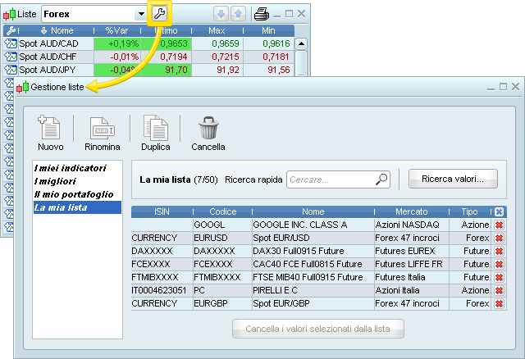Image resolution: width=525 pixels, height=359 pixels.
Task: Click the select-all X column header
Action: click(499, 211)
